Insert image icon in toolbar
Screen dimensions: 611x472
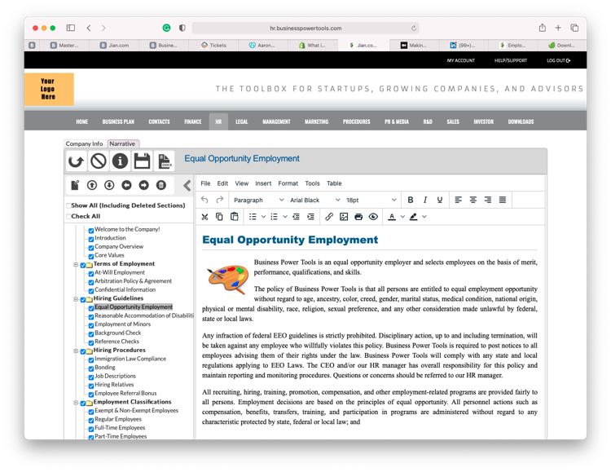point(344,217)
